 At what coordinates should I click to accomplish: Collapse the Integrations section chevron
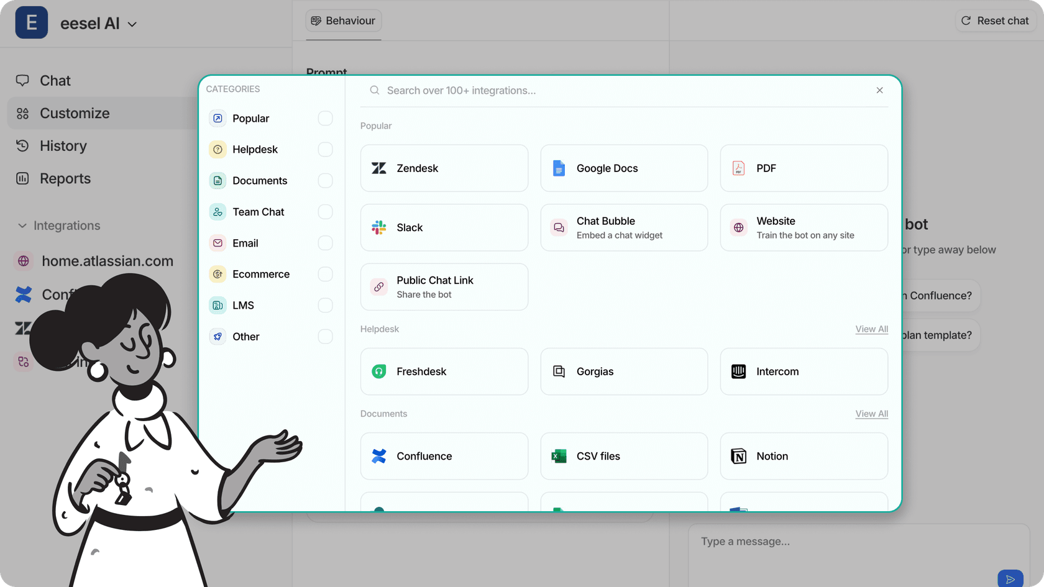pos(22,225)
